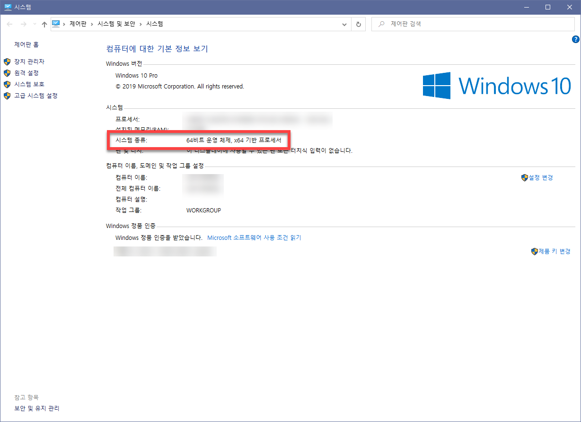Minimize the 시스템 window
This screenshot has height=422, width=581.
click(x=526, y=7)
